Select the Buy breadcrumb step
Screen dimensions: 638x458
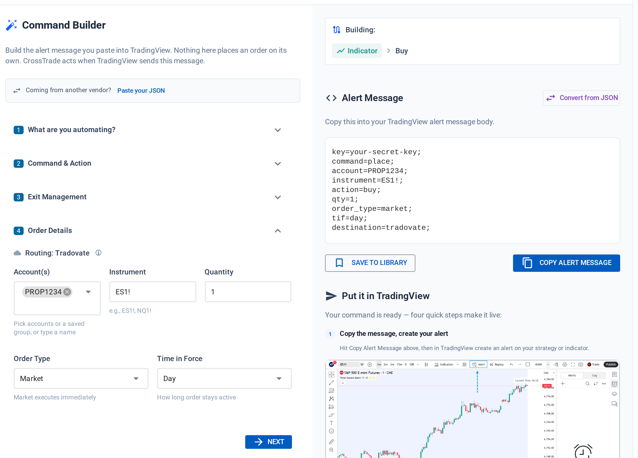(401, 51)
